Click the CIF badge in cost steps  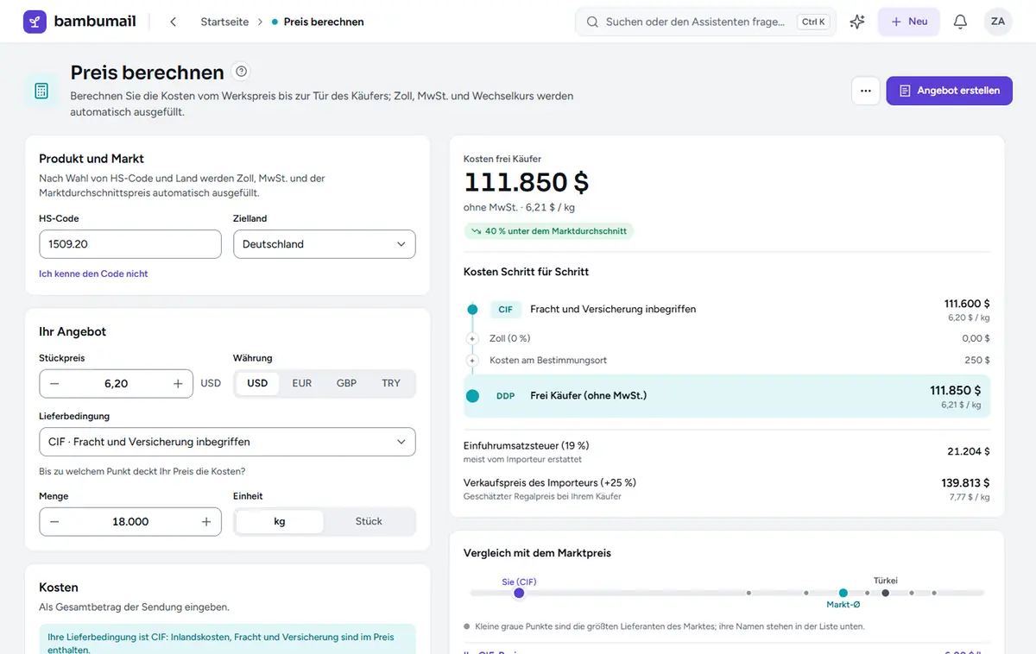(506, 309)
